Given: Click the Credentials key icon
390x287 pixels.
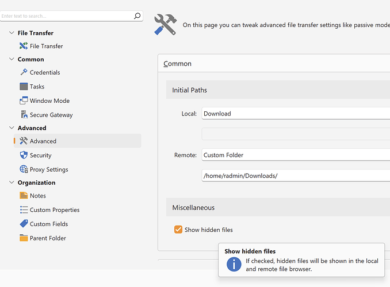Looking at the screenshot, I should [24, 72].
